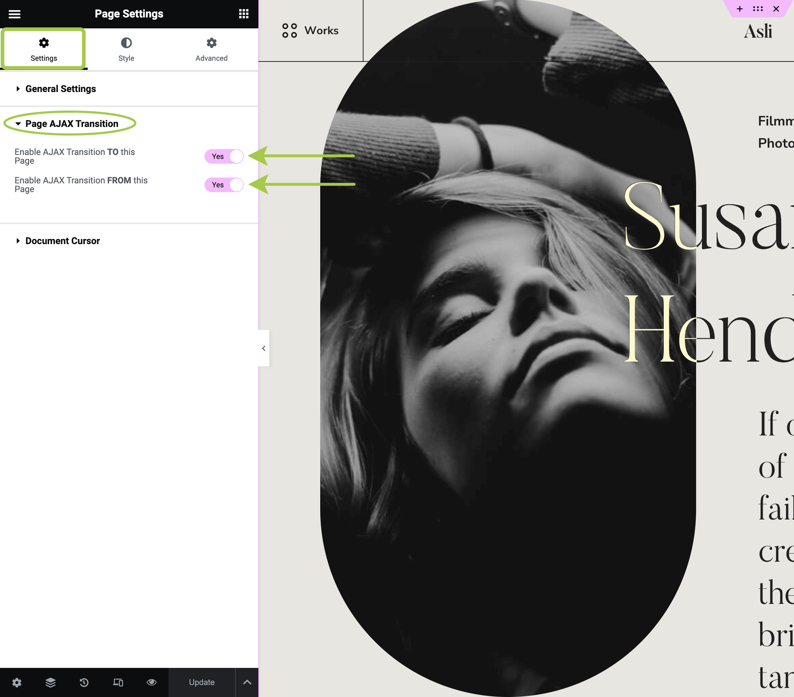The height and width of the screenshot is (697, 794).
Task: Hide the panel with collapse arrow
Action: 264,348
